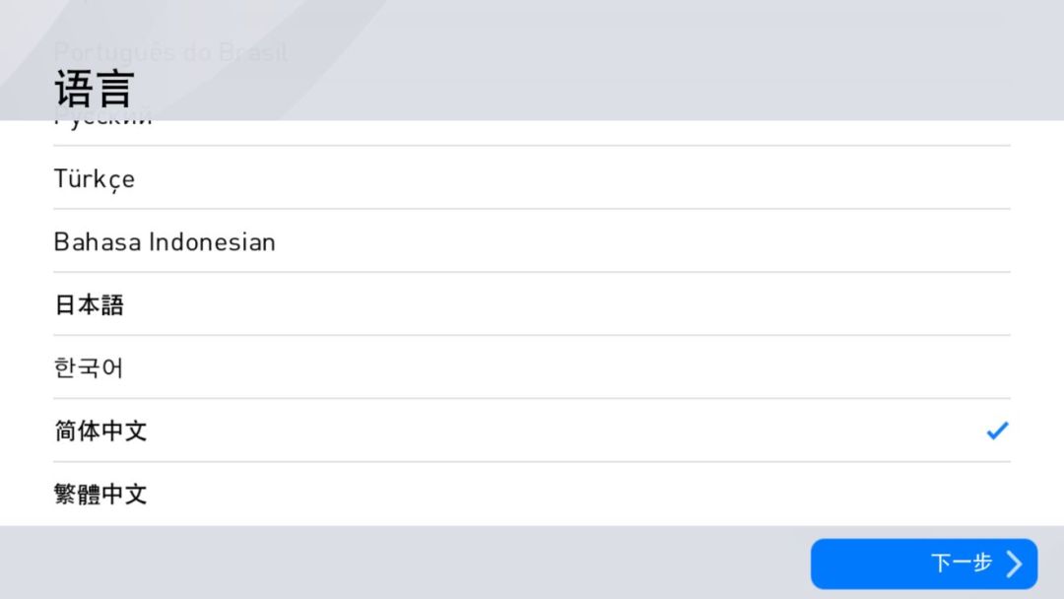The image size is (1064, 599).
Task: Tap the faded Português do Brasil text
Action: [170, 52]
